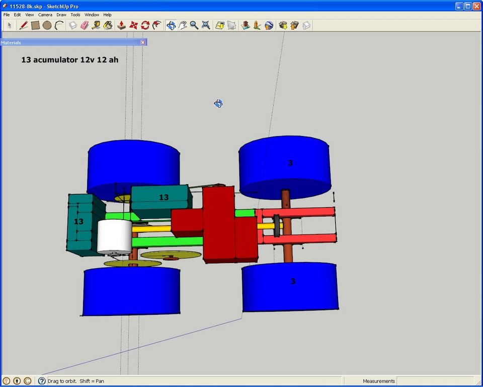
Task: Activate the Rotate tool
Action: (145, 25)
